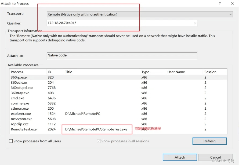Click the Refresh button
The image size is (239, 165).
(209, 141)
